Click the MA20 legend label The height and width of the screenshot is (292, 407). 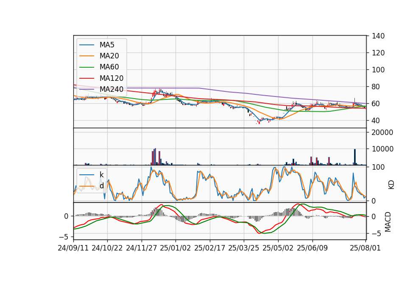click(109, 56)
